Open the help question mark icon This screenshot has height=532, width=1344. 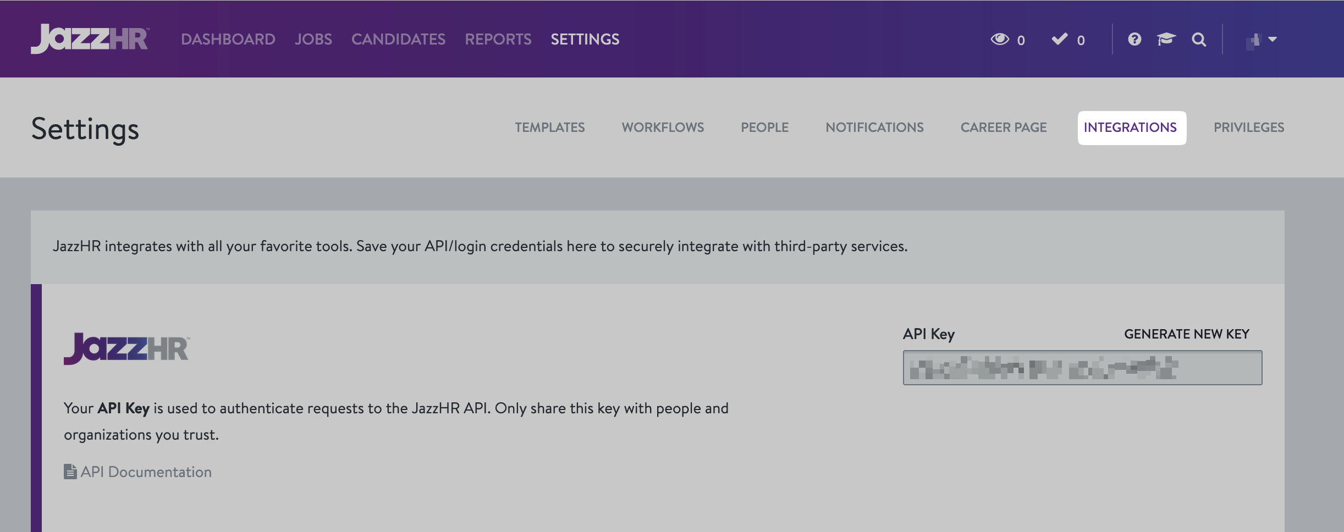(1134, 39)
